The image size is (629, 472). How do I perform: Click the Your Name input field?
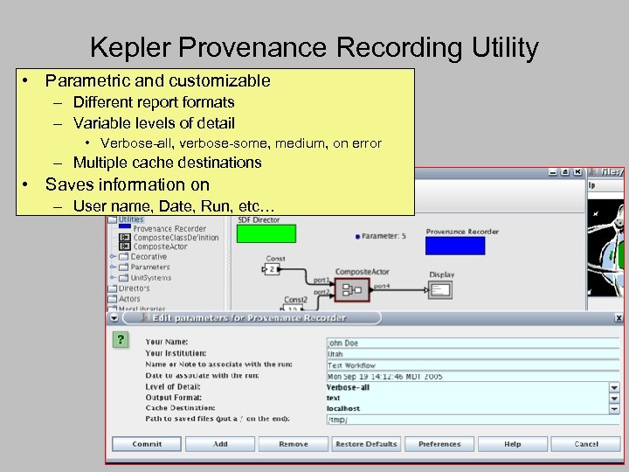[x=473, y=343]
